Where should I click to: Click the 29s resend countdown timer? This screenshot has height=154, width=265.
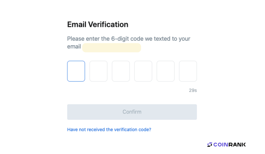pos(193,90)
